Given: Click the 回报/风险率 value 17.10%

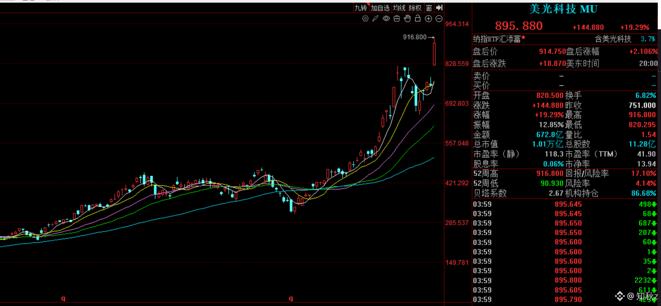Looking at the screenshot, I should (x=644, y=173).
